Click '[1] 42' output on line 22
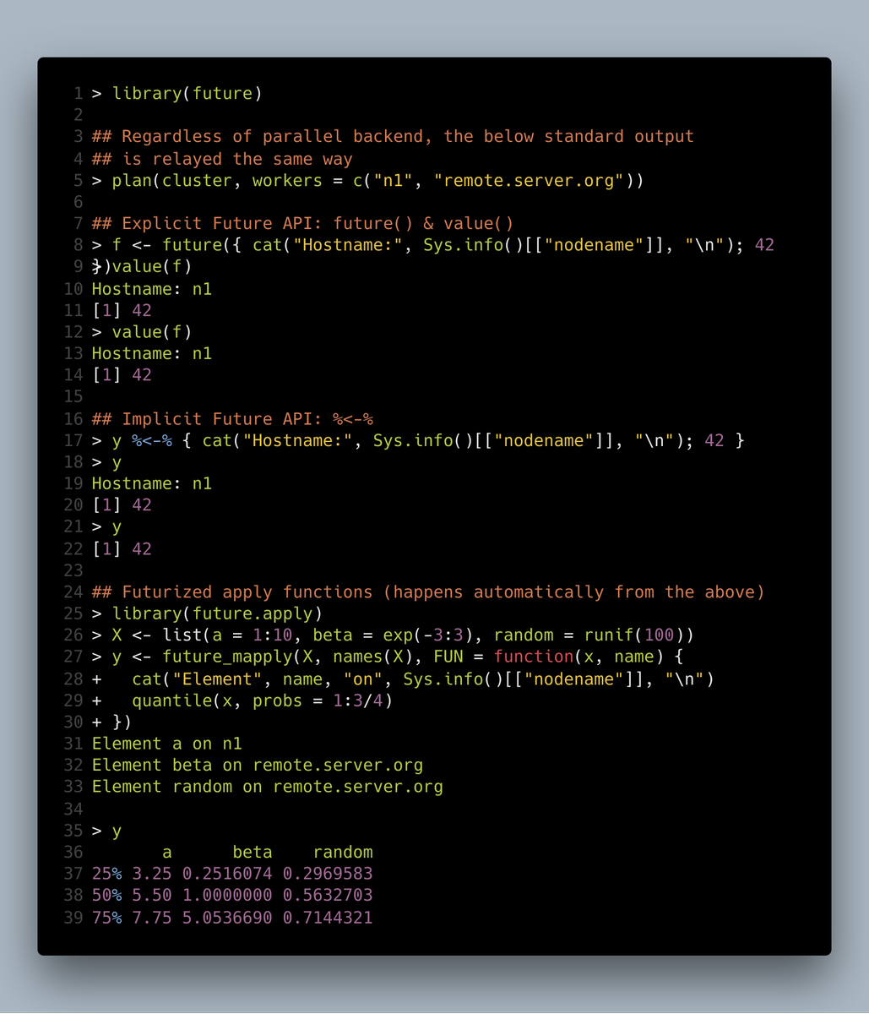Image resolution: width=869 pixels, height=1014 pixels. pyautogui.click(x=122, y=548)
